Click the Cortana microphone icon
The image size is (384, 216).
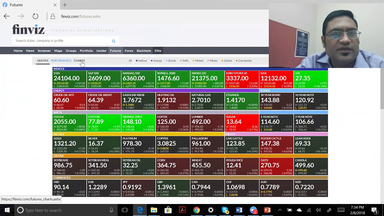[111, 210]
